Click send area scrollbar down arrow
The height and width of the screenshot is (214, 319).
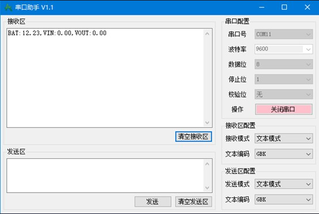[207, 188]
